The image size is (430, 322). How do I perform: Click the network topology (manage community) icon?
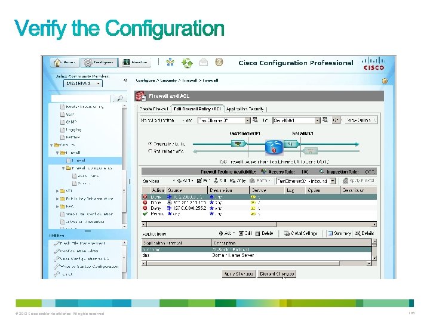coord(170,63)
